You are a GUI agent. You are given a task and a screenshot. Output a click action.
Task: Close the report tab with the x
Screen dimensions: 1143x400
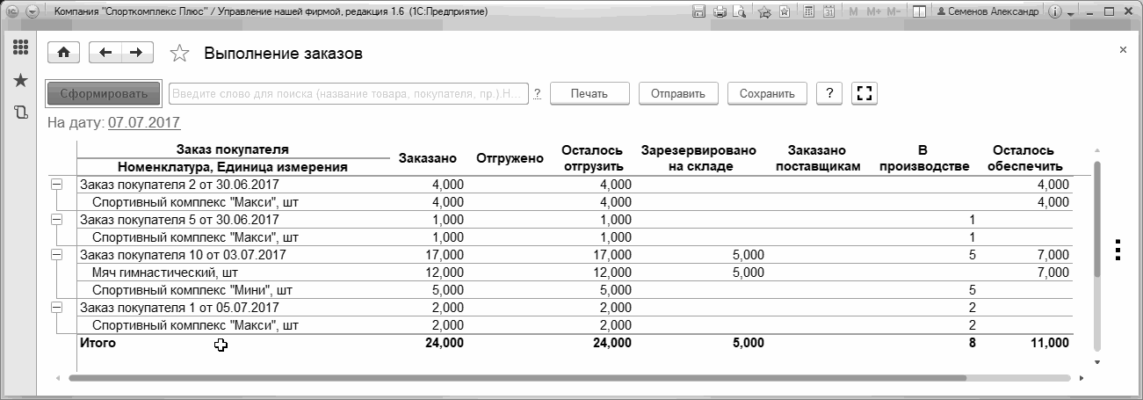[x=1123, y=51]
